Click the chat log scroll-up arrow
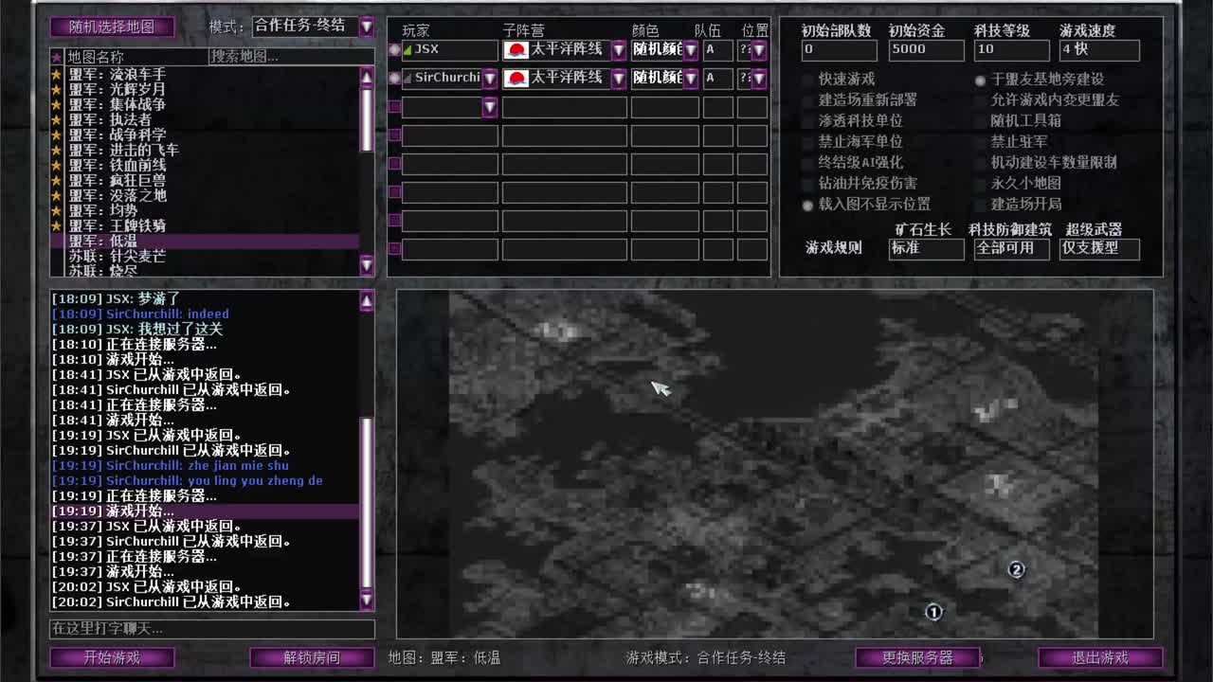The width and height of the screenshot is (1213, 682). coord(367,301)
